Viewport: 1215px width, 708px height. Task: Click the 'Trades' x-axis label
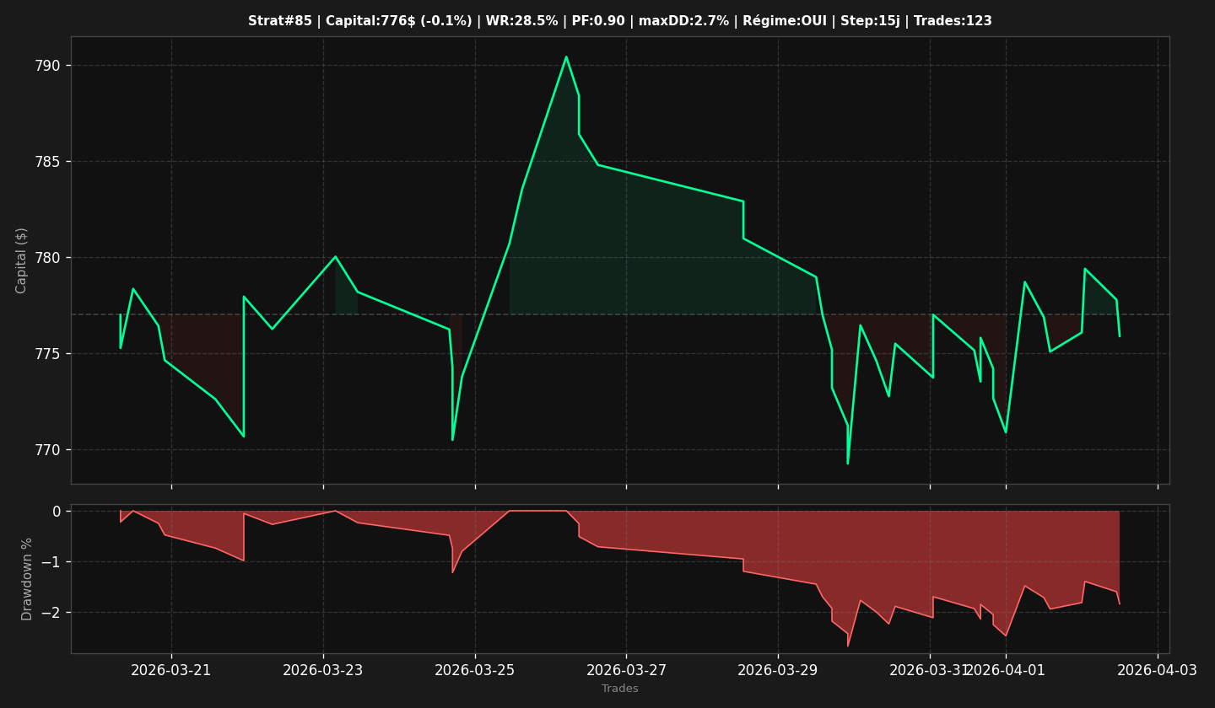coord(620,689)
